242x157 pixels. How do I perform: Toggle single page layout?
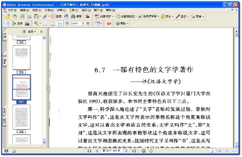(x=213, y=151)
